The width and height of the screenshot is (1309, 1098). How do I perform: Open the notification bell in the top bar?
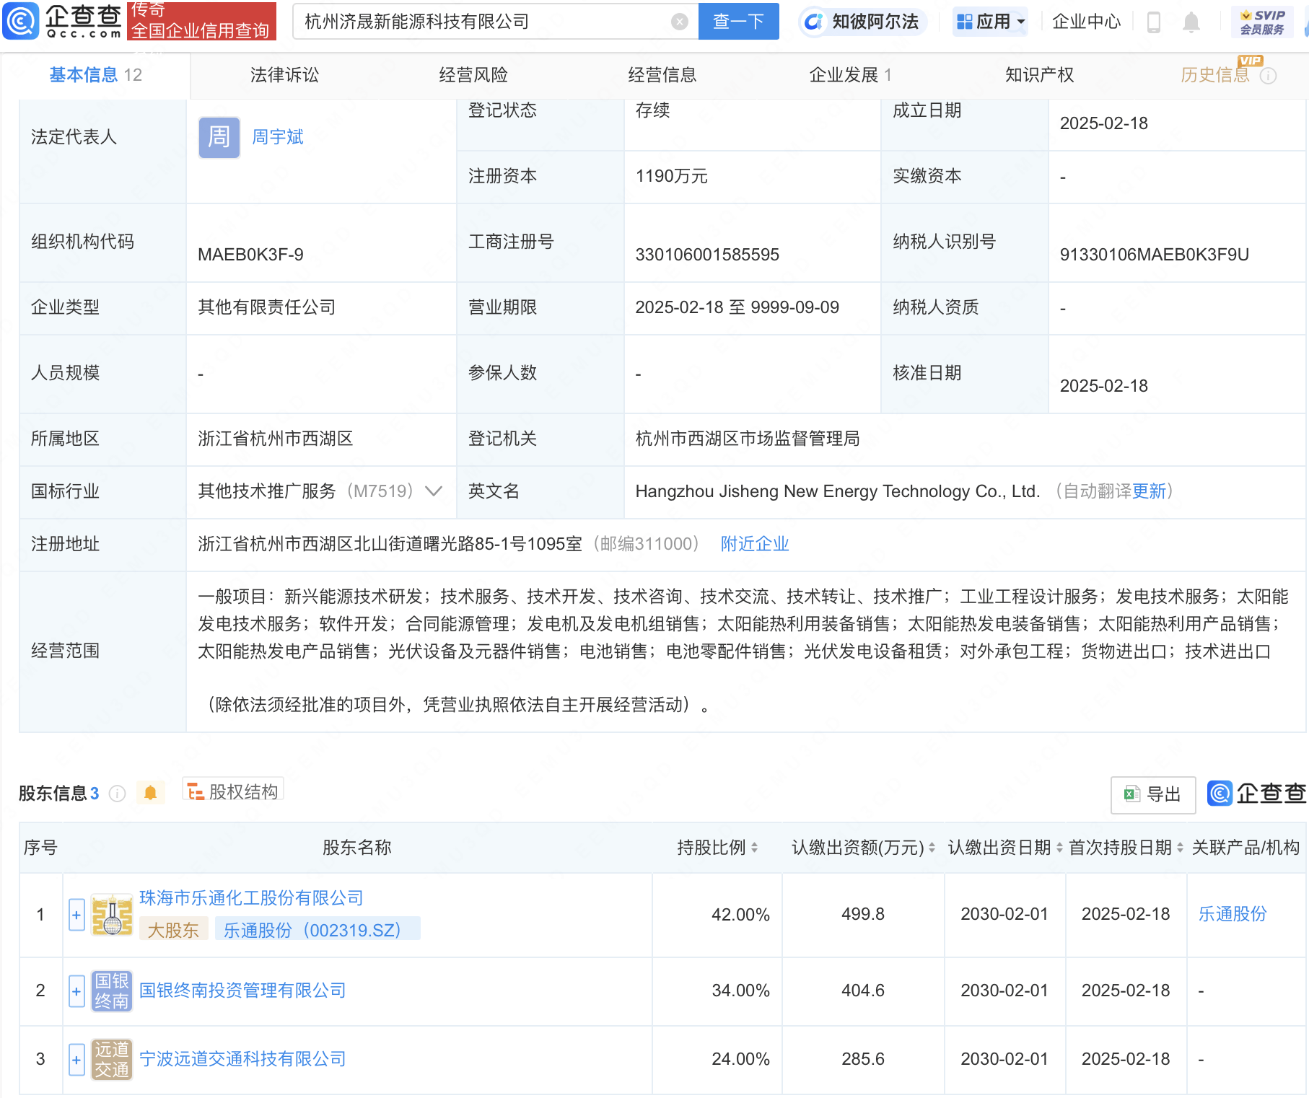[x=1191, y=22]
